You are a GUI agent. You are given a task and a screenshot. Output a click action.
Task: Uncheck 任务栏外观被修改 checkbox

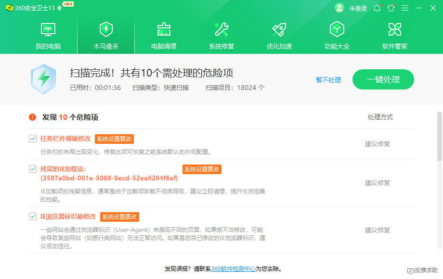[x=33, y=139]
